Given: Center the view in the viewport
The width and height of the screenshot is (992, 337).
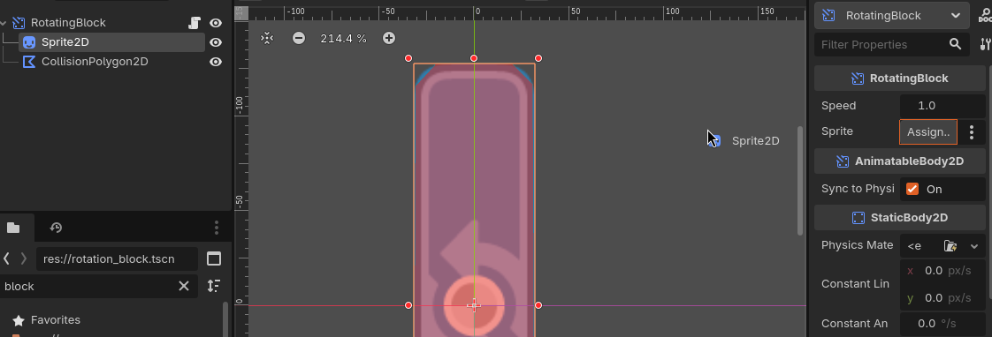Looking at the screenshot, I should coord(267,38).
